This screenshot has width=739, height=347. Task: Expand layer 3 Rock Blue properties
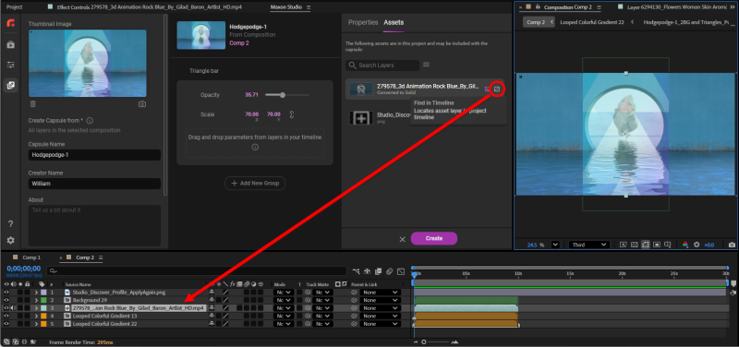coord(36,308)
